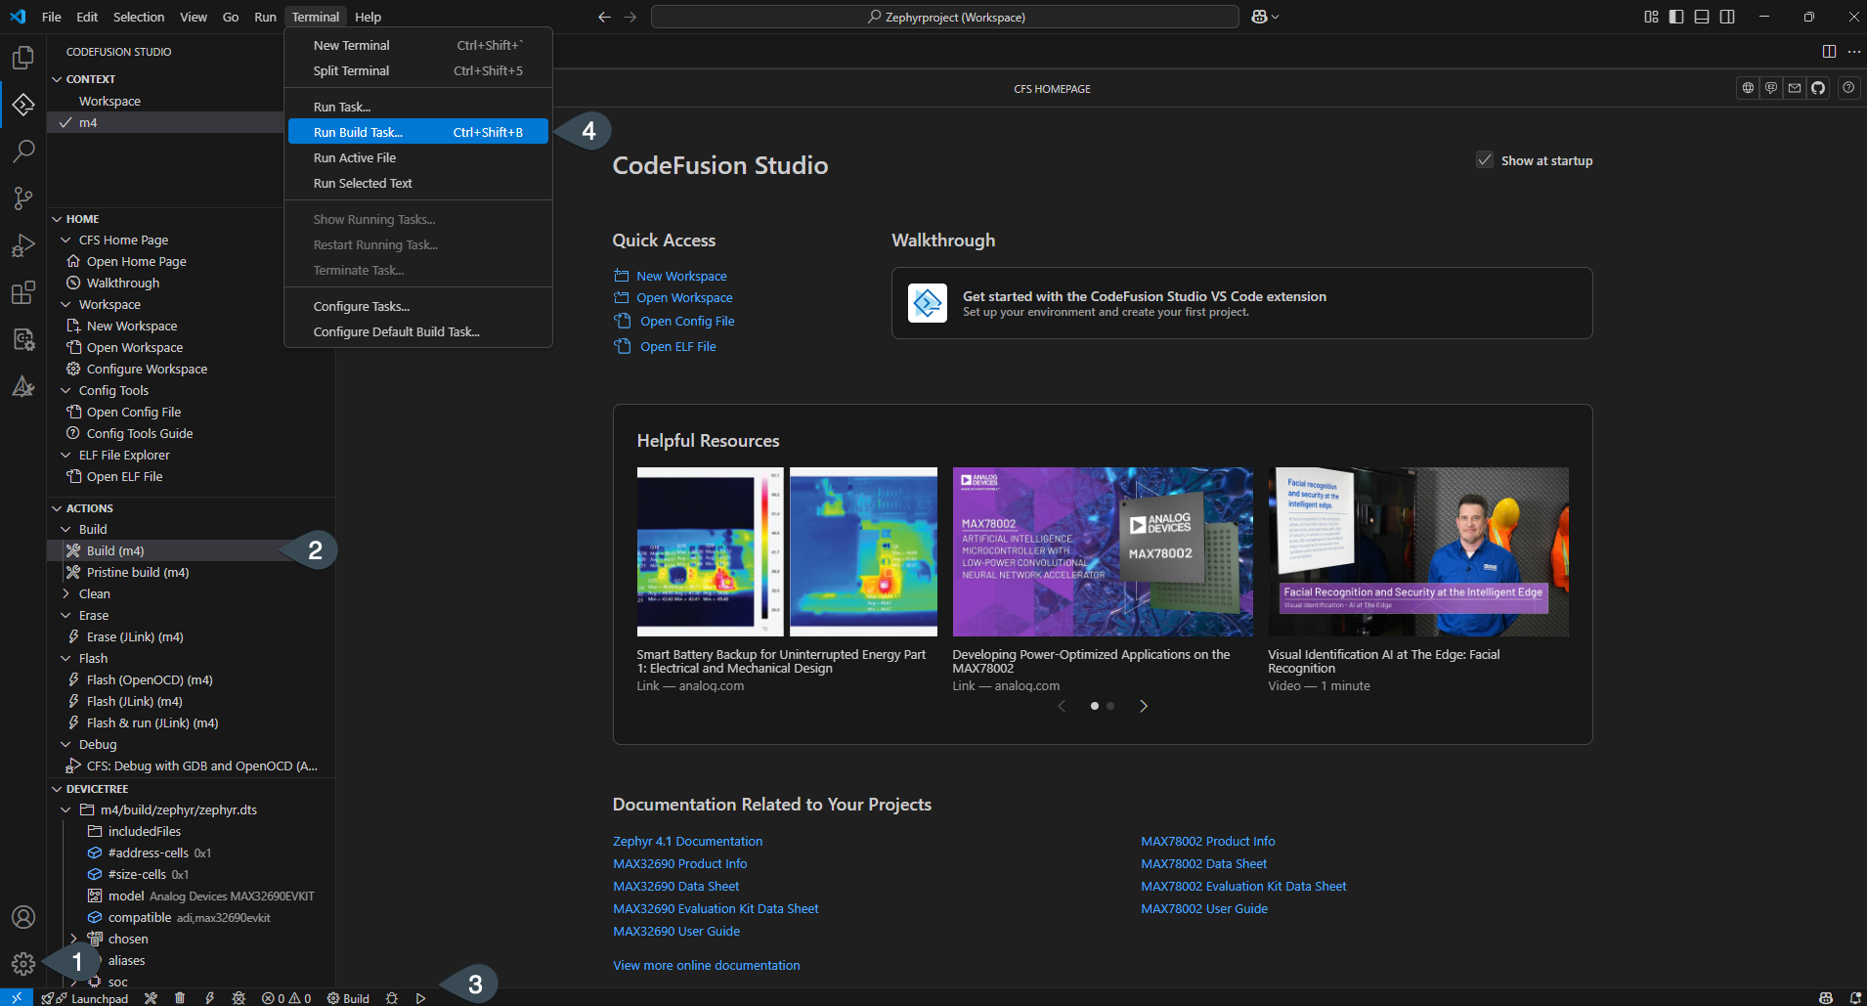Open the Zephyr 4.1 Documentation link
This screenshot has height=1006, width=1867.
coord(687,841)
